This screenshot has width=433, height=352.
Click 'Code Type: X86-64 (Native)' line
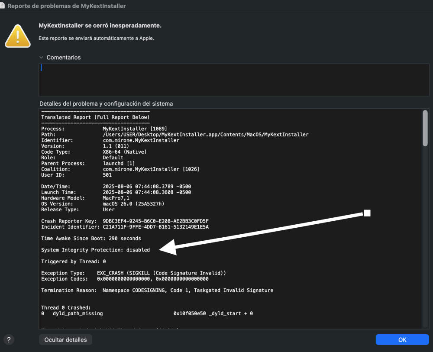point(94,152)
